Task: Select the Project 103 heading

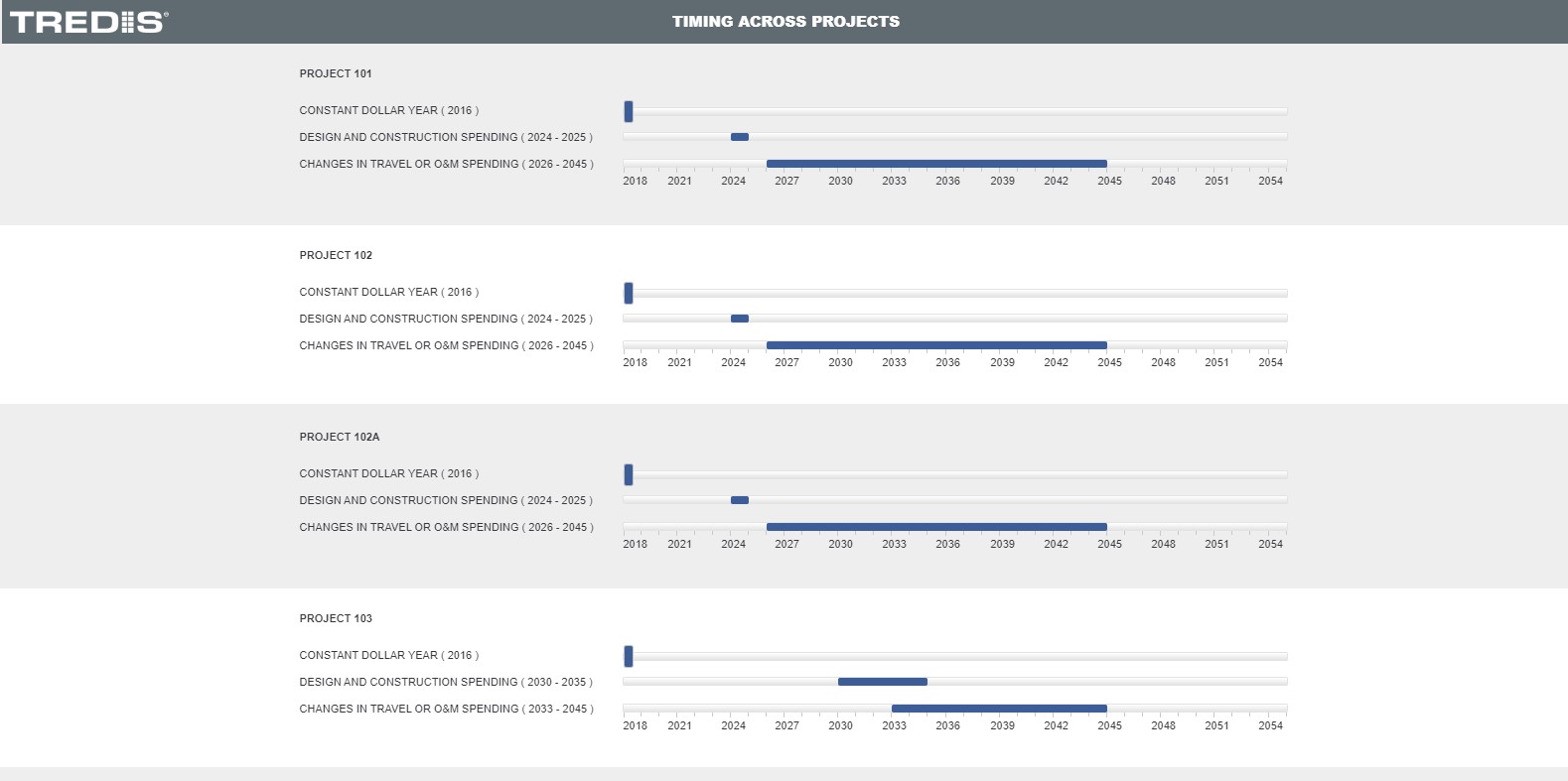Action: coord(336,618)
